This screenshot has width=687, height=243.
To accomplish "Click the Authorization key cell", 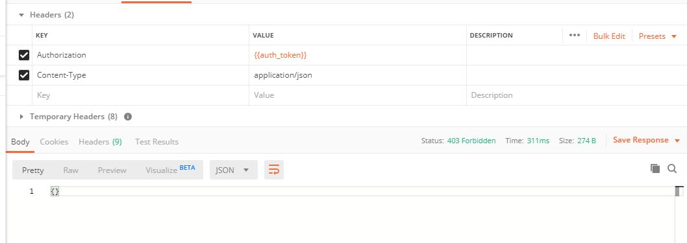I will coord(141,55).
